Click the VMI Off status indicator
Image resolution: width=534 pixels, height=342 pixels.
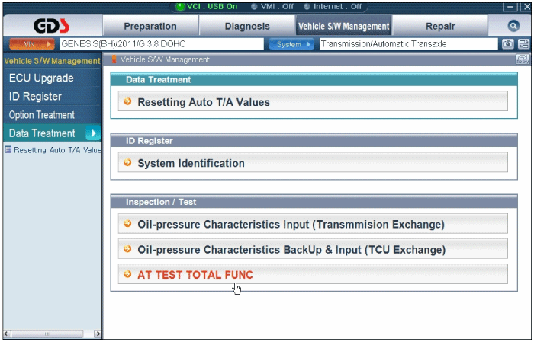pos(272,6)
